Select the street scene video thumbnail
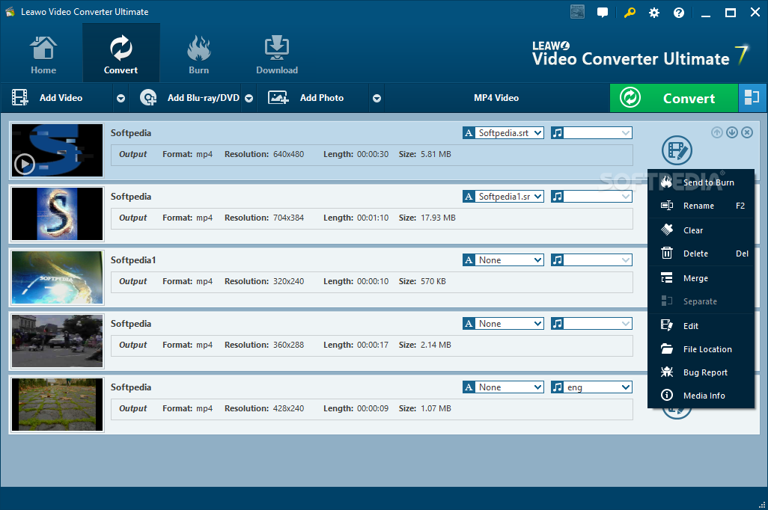 58,341
